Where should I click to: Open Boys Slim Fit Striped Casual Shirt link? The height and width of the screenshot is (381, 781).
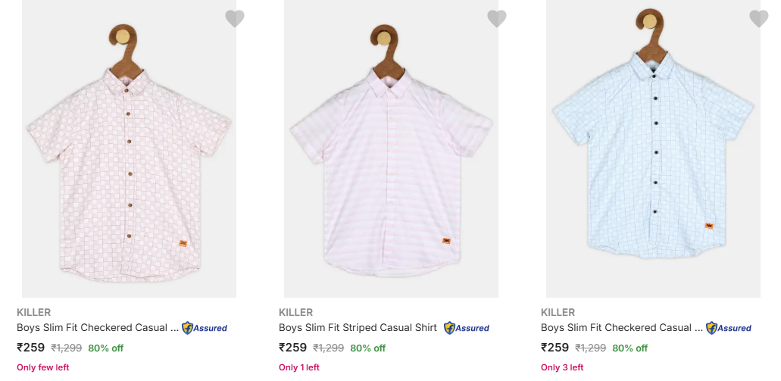tap(358, 328)
